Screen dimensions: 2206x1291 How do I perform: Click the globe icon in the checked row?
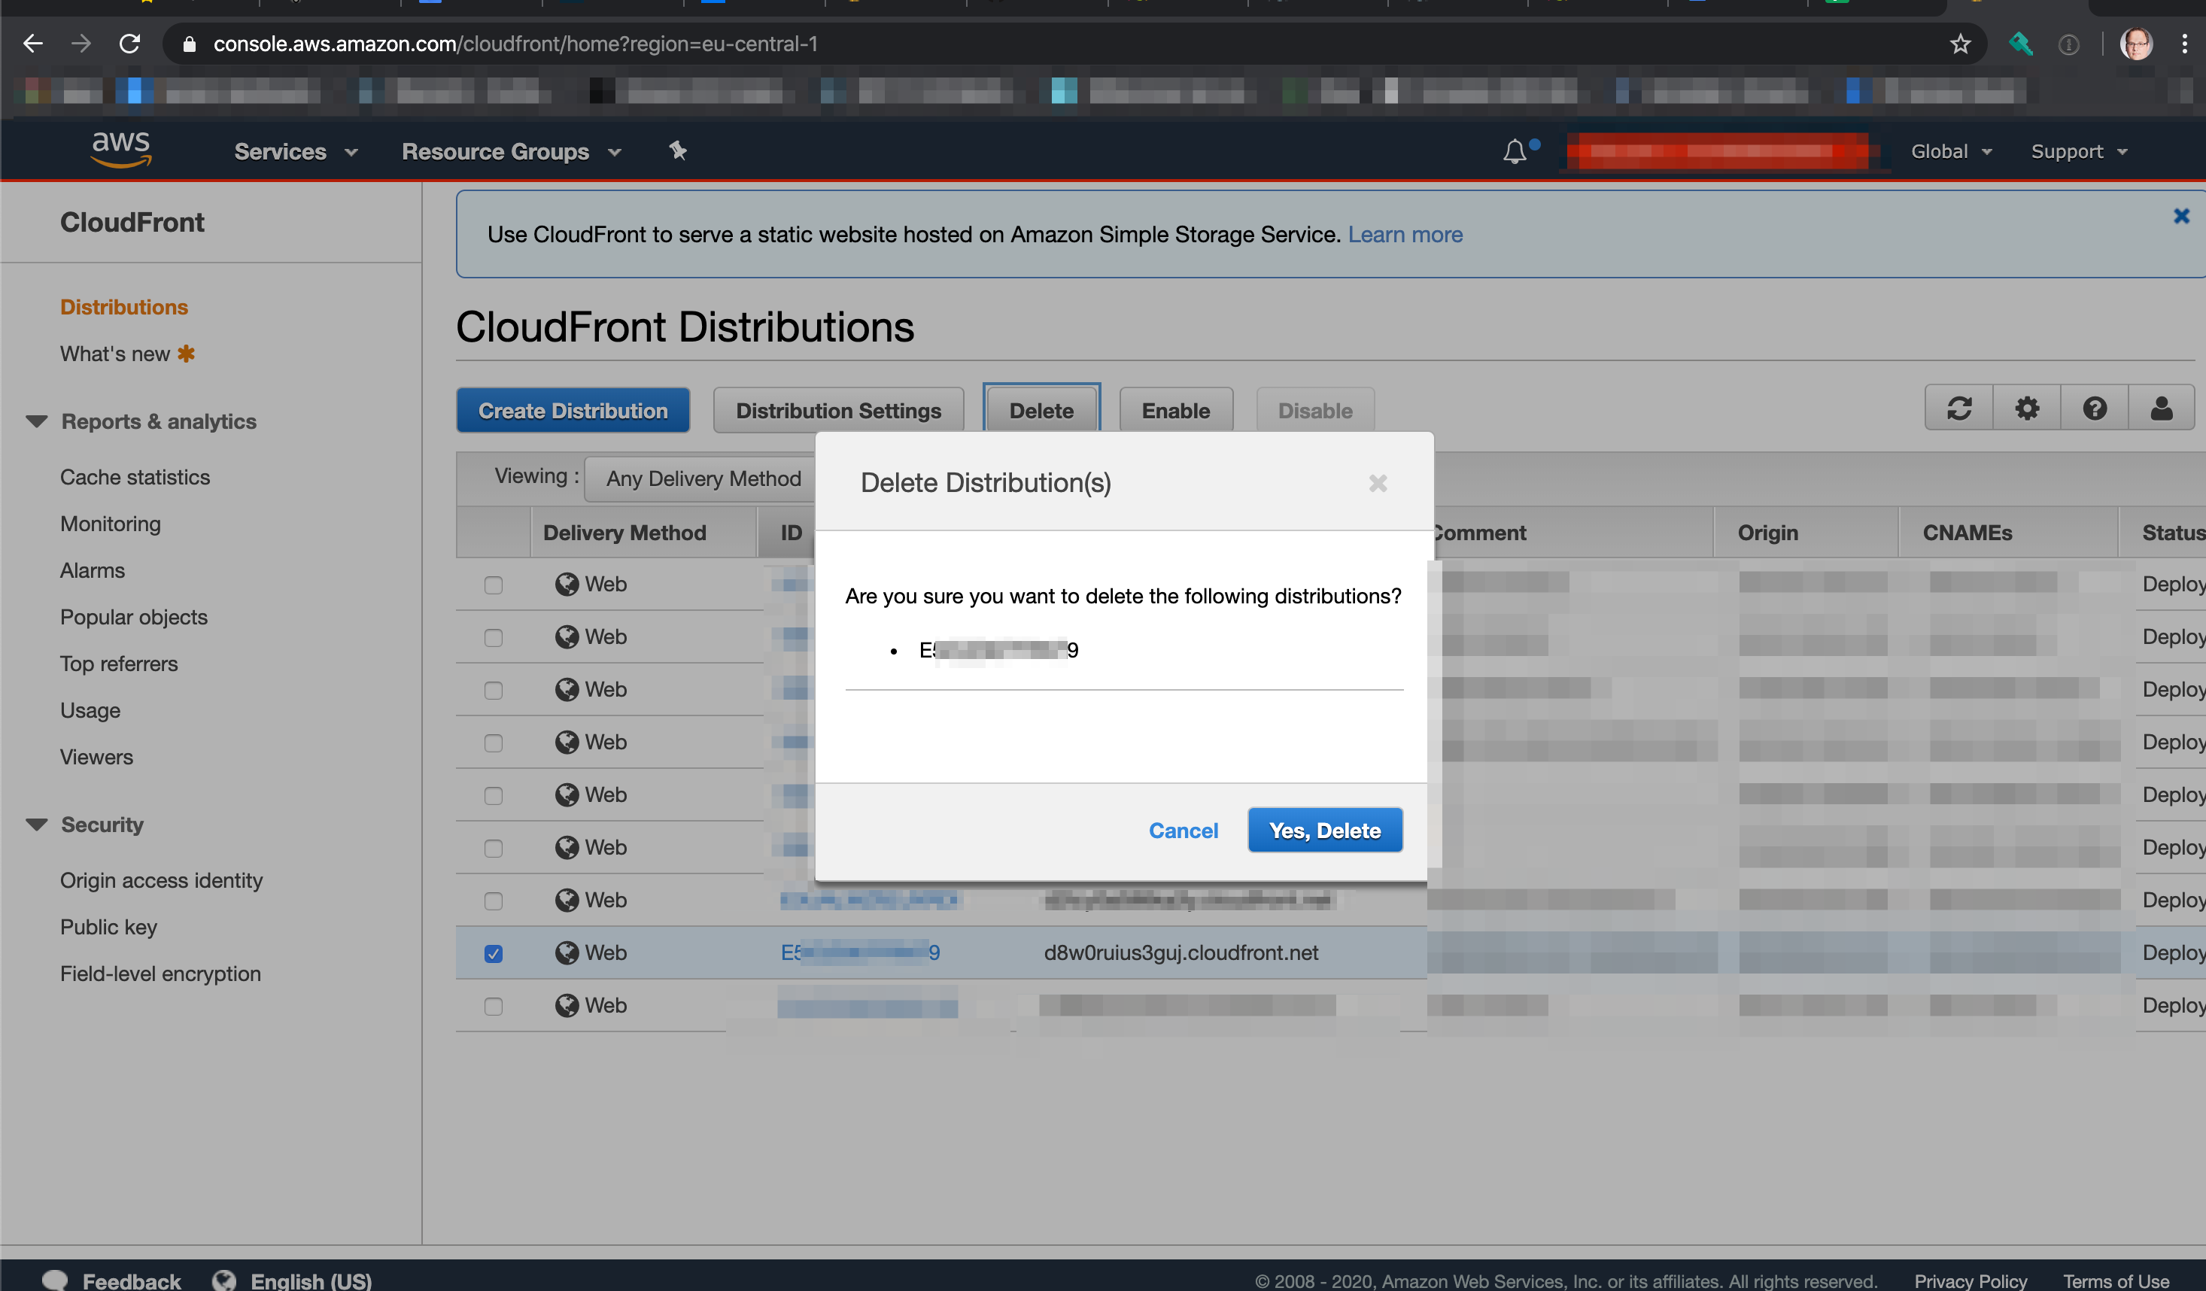tap(567, 952)
